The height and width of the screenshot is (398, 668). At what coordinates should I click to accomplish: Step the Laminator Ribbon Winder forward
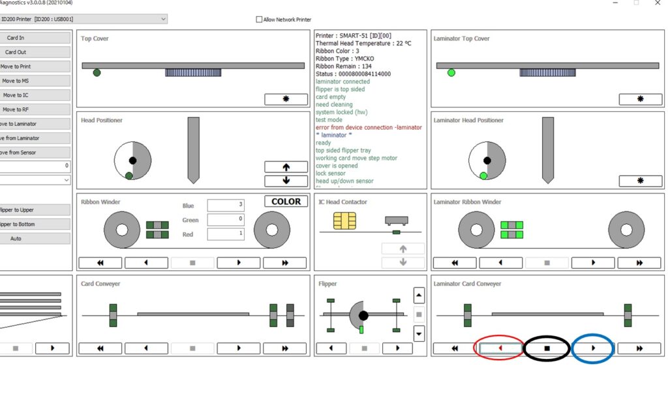tap(593, 263)
